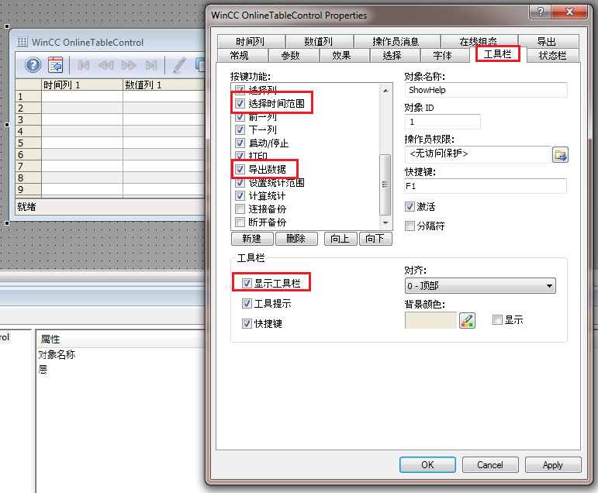
Task: Click list scrollbar down arrow
Action: coord(385,222)
